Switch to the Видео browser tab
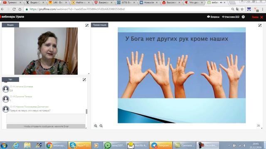Screen dimensions: 266x149 coord(35,2)
